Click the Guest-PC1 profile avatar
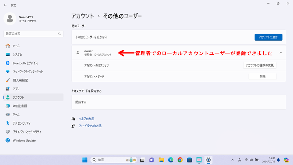This screenshot has width=293, height=165. coord(10,19)
